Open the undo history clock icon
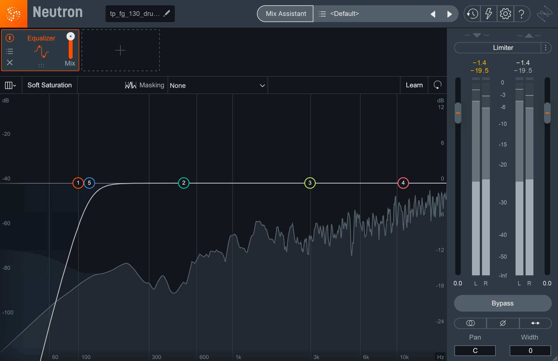The width and height of the screenshot is (558, 361). click(x=472, y=14)
